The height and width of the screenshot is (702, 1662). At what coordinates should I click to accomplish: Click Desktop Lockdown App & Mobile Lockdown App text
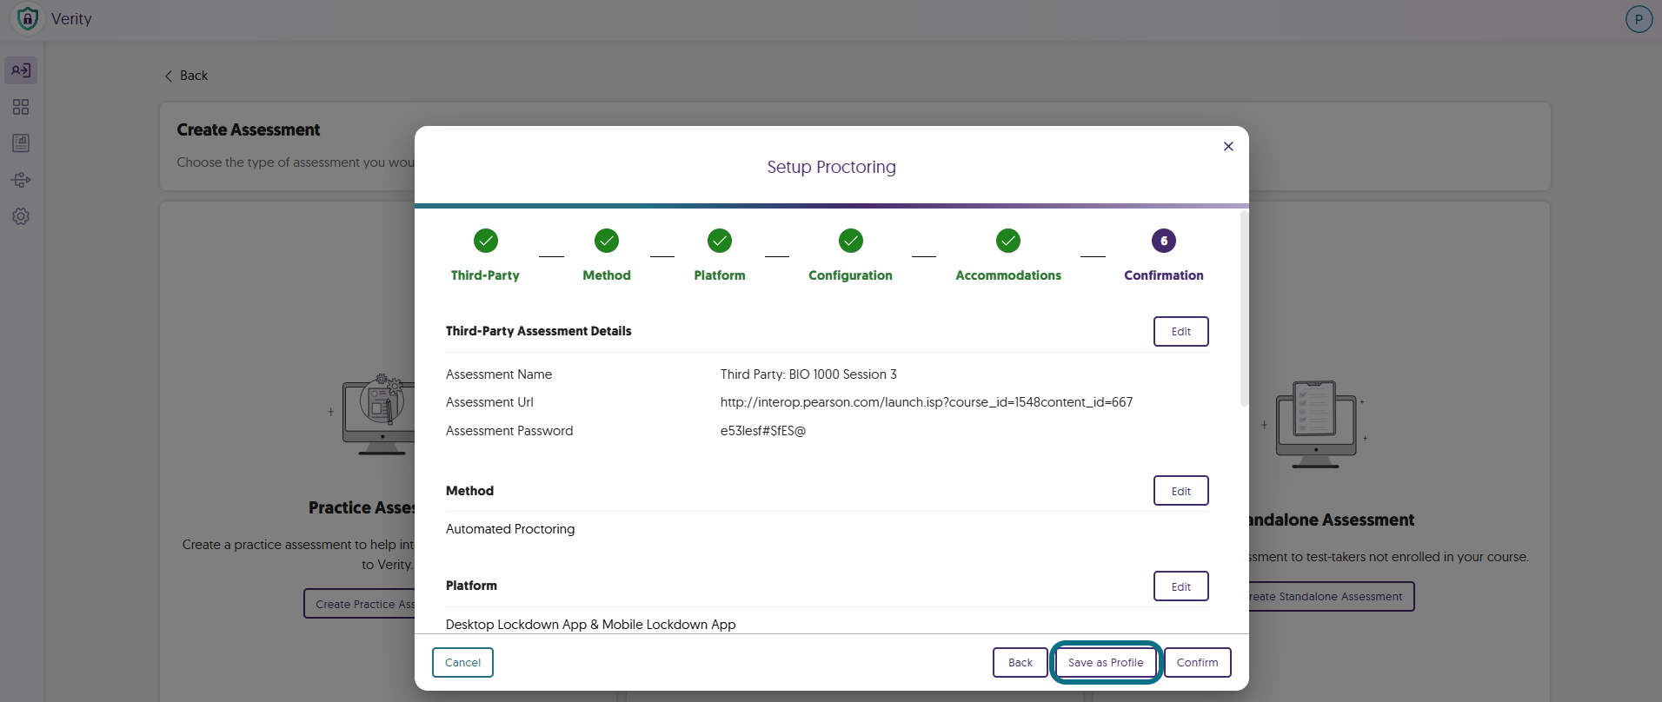click(x=590, y=625)
